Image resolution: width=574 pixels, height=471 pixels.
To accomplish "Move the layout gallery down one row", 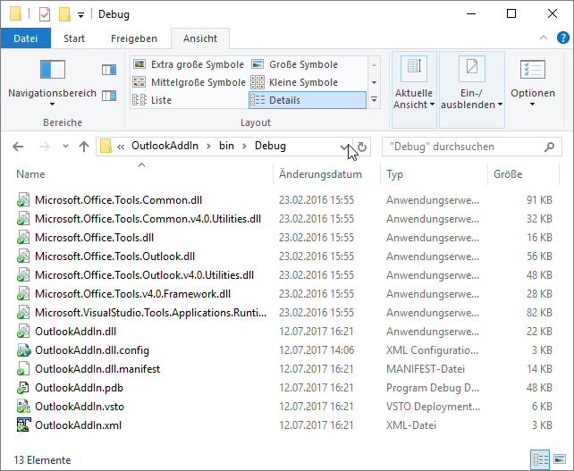I will click(374, 82).
